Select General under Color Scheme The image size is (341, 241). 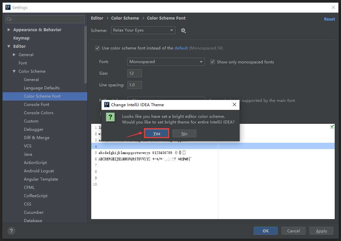tap(31, 80)
